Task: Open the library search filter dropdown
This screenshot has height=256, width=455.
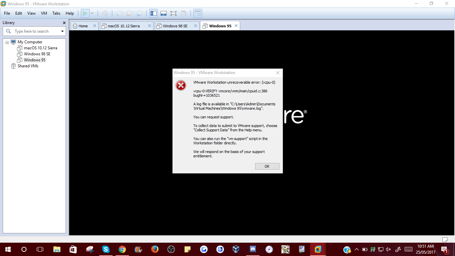Action: coord(62,31)
